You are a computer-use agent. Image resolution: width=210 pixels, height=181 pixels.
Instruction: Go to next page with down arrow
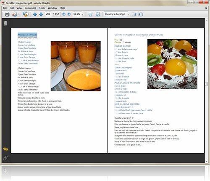[x=41, y=14]
